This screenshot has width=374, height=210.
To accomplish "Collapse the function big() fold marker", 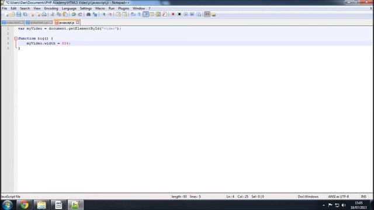I will [x=16, y=38].
